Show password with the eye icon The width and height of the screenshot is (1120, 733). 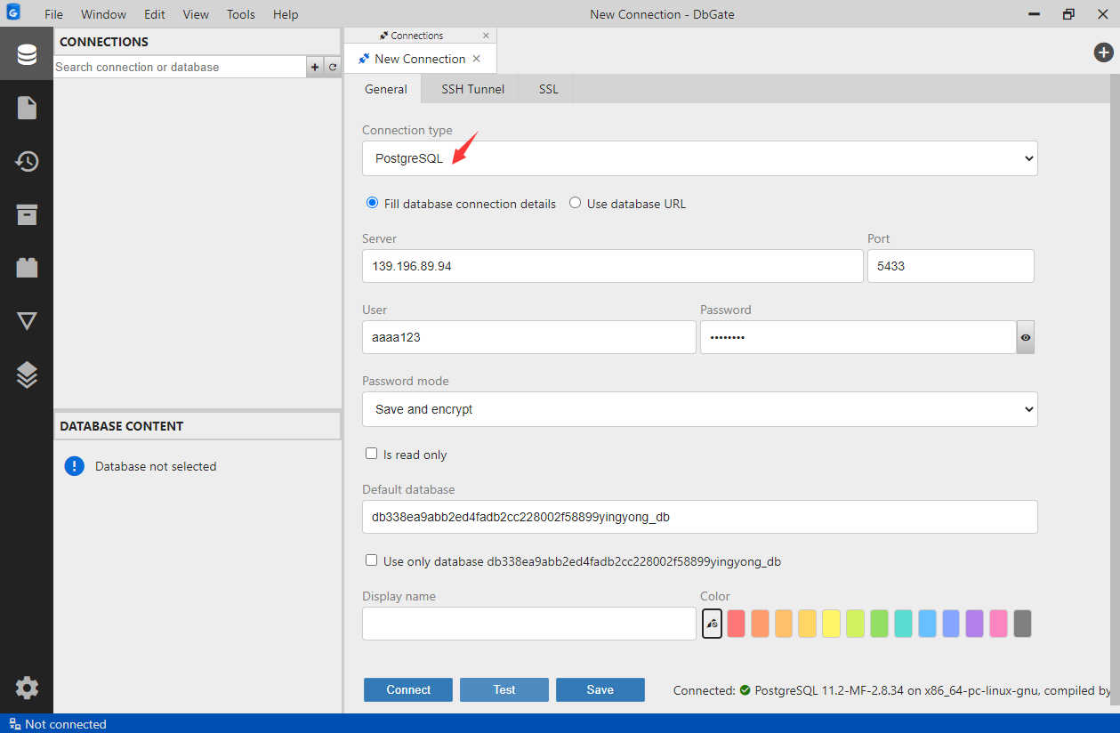(x=1026, y=338)
